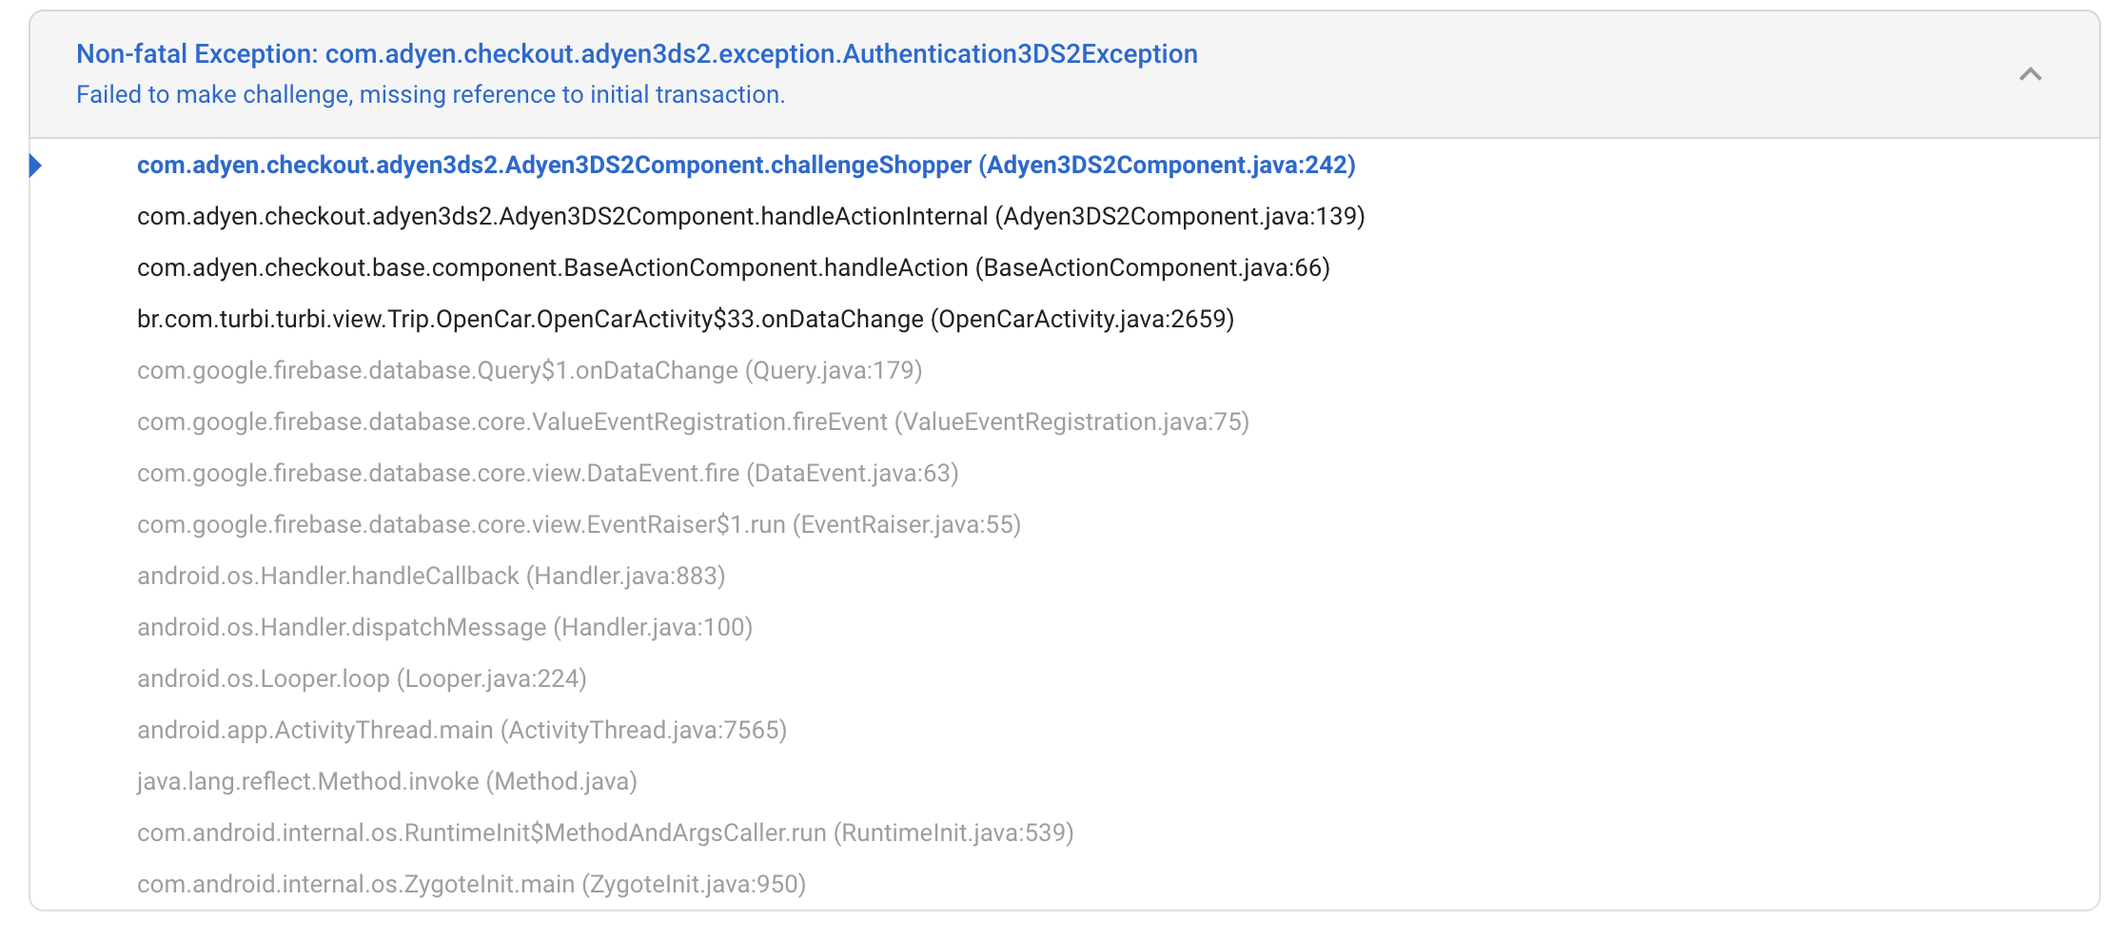Select the EventRaiser$1.run frame
This screenshot has width=2122, height=940.
point(579,524)
